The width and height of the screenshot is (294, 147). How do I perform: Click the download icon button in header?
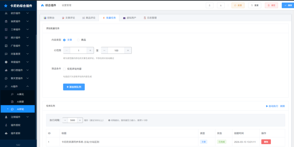[221, 5]
